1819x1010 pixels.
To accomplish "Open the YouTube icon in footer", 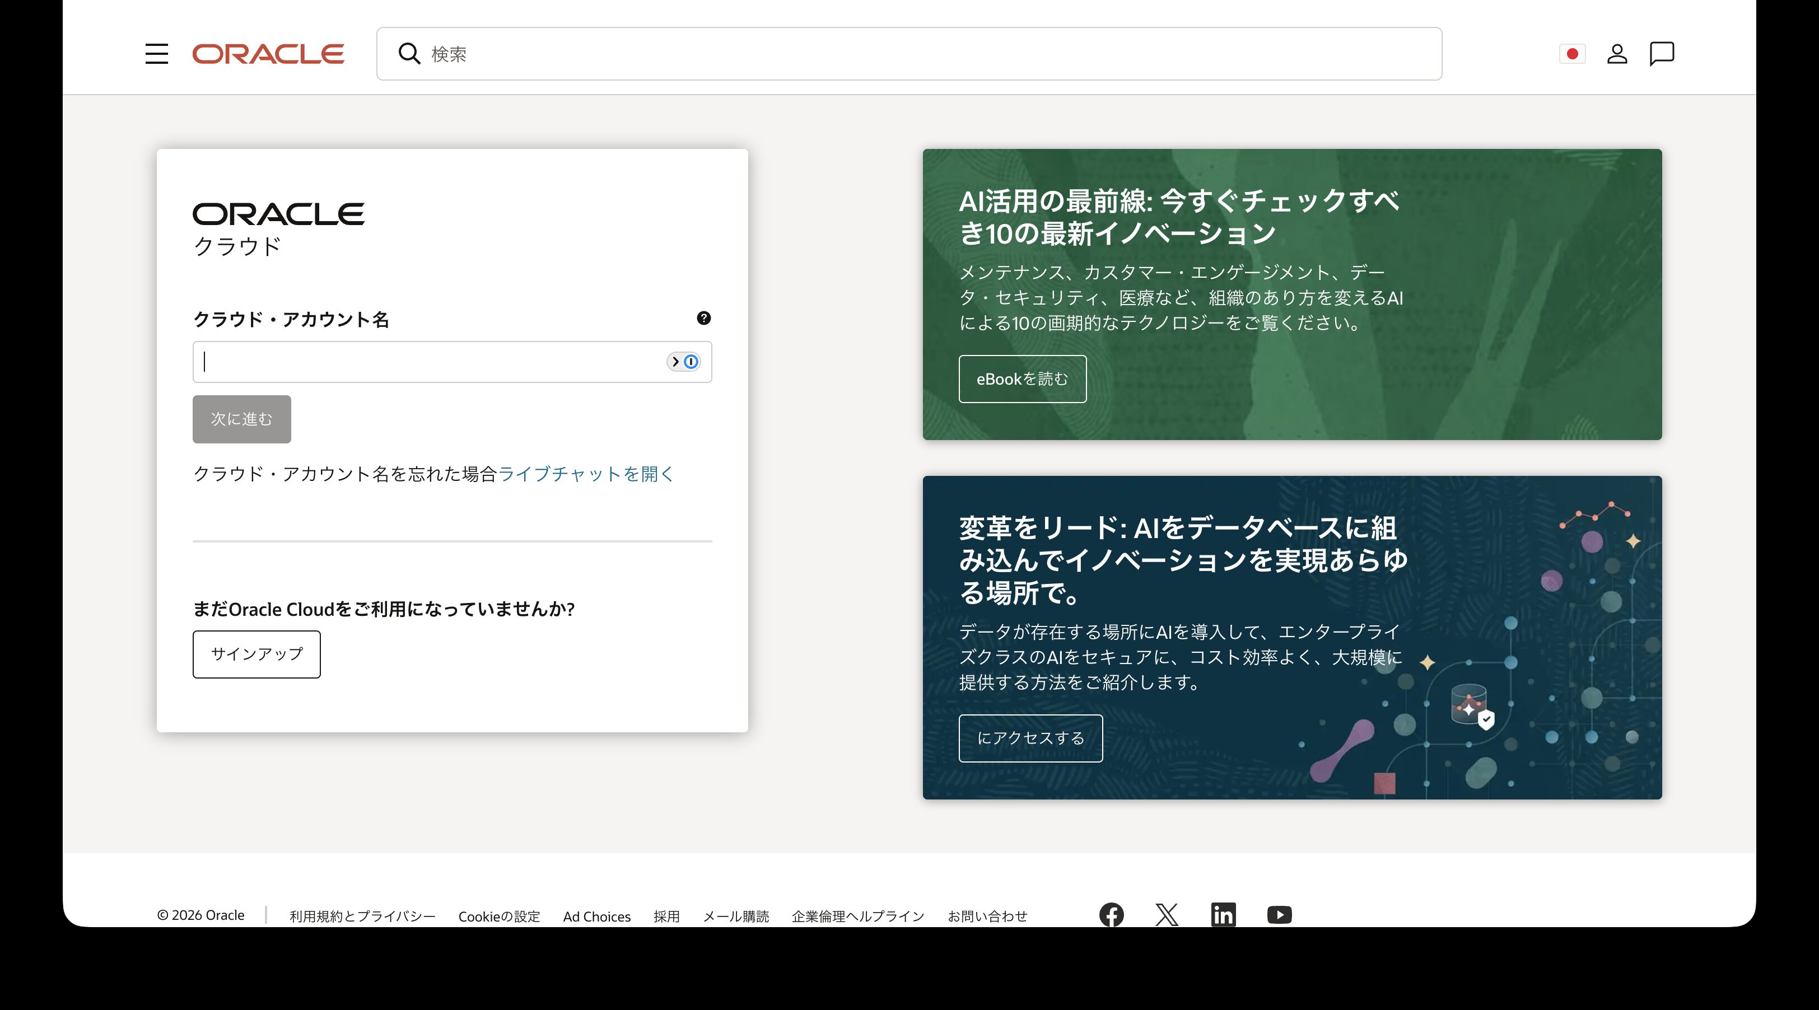I will point(1279,915).
